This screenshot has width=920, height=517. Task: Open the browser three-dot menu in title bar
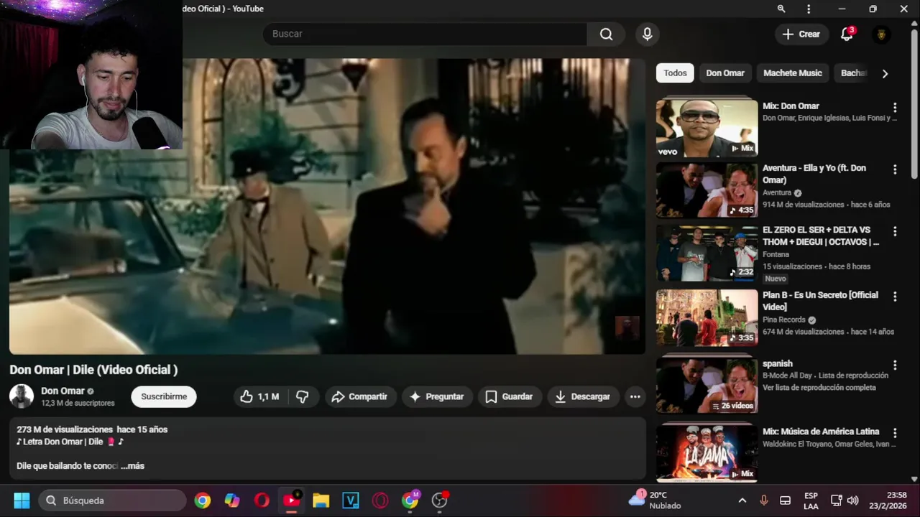pos(809,9)
